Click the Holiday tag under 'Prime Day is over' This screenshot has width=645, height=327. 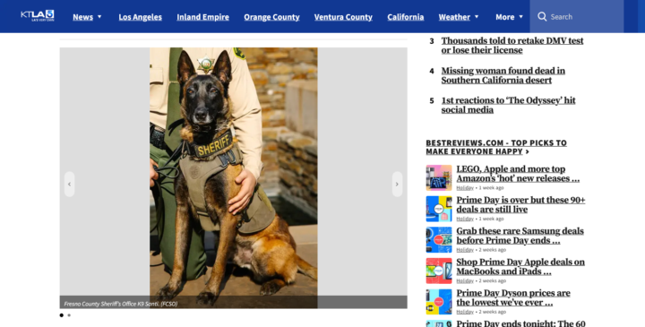[465, 219]
